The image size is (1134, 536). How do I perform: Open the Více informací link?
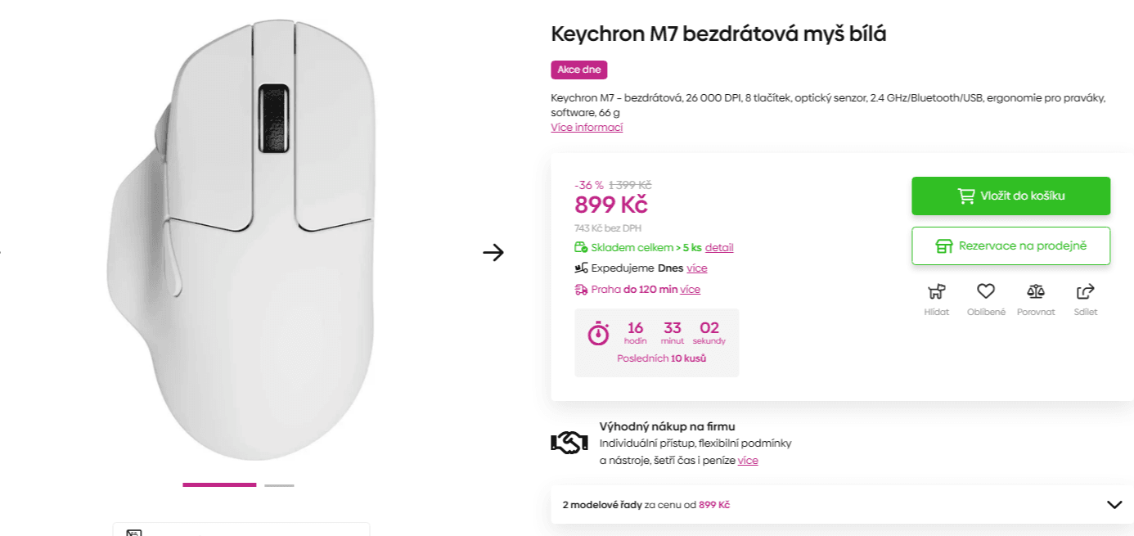(x=586, y=128)
